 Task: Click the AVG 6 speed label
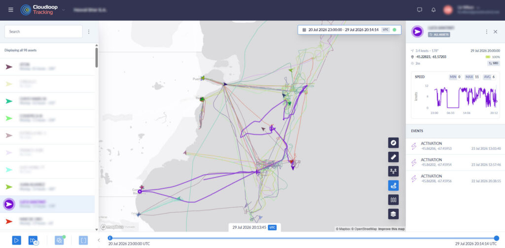[489, 77]
